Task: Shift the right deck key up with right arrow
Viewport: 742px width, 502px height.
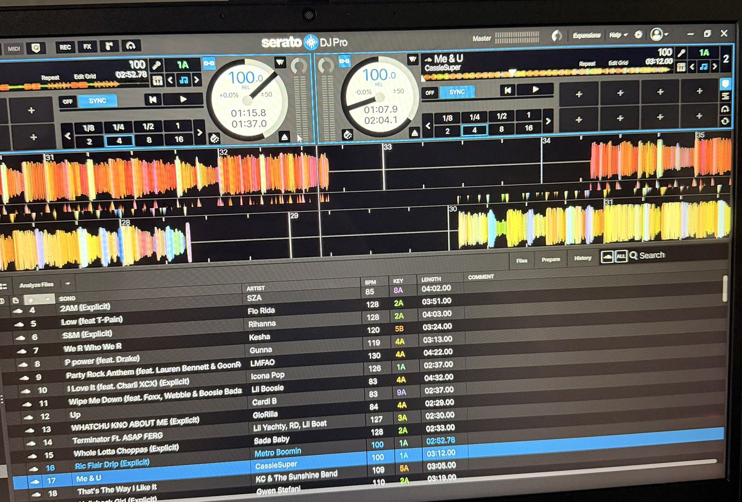Action: coord(715,66)
